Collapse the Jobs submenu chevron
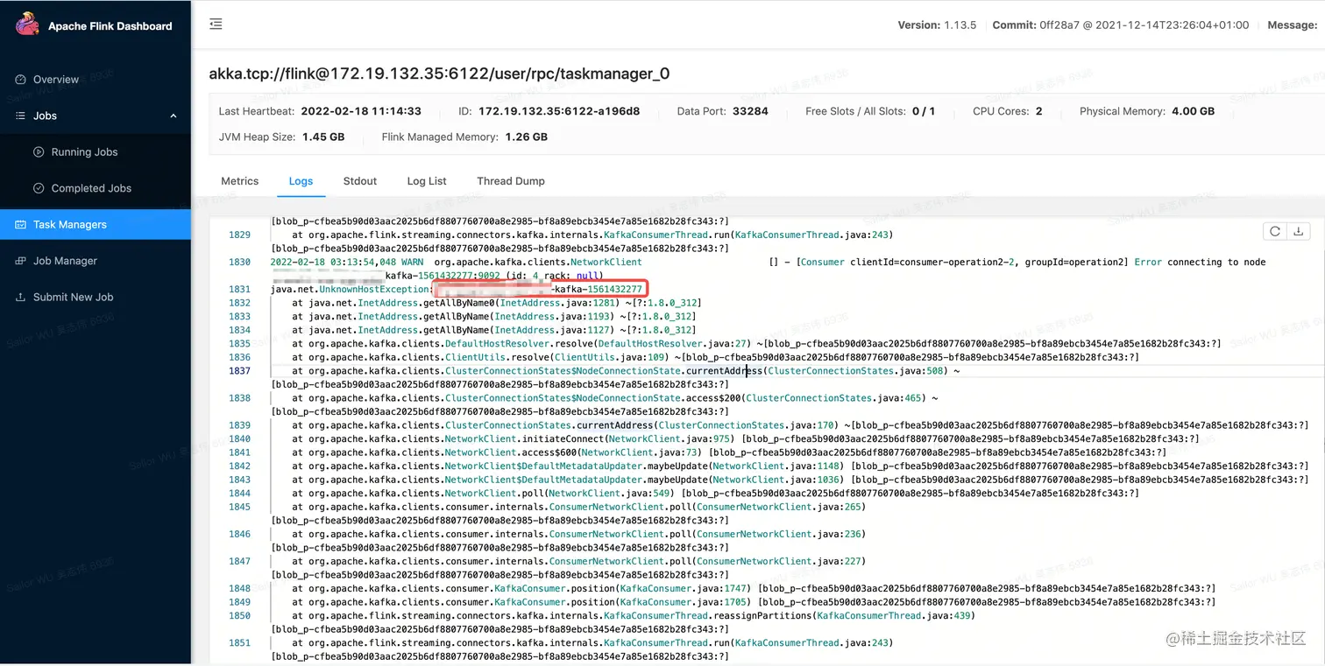 pyautogui.click(x=173, y=116)
